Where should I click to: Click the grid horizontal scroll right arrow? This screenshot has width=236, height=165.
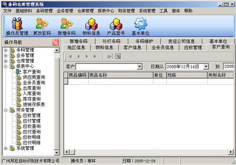tap(231, 152)
